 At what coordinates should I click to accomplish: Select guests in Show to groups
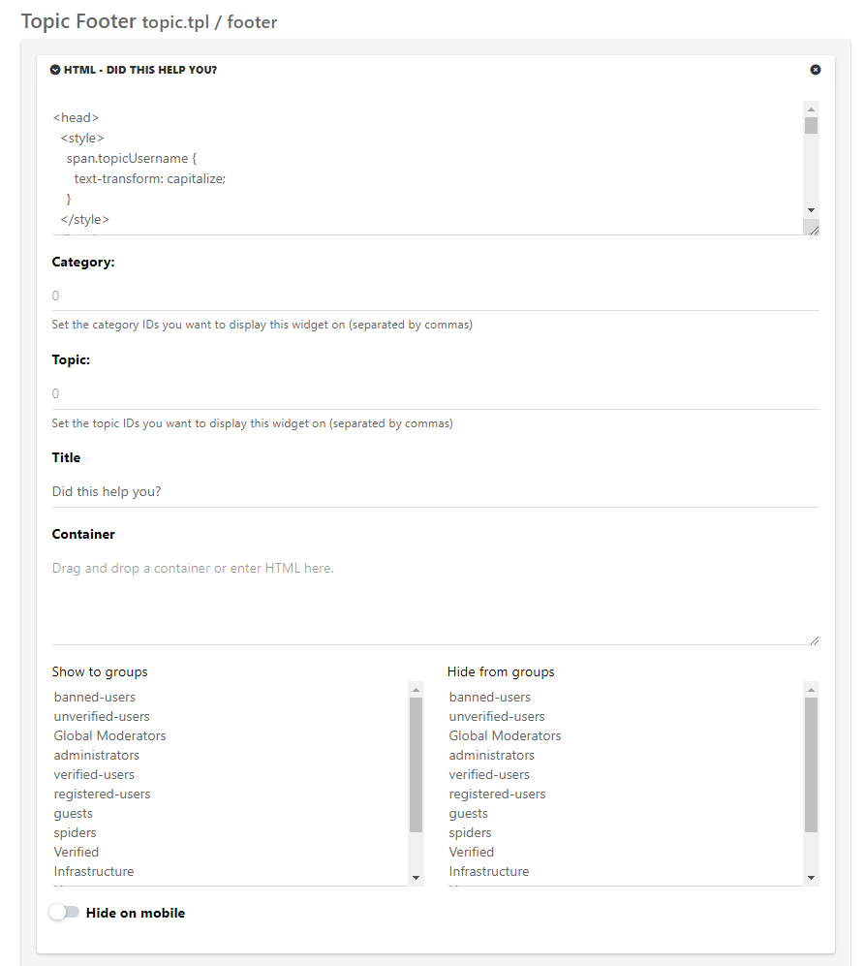tap(73, 813)
